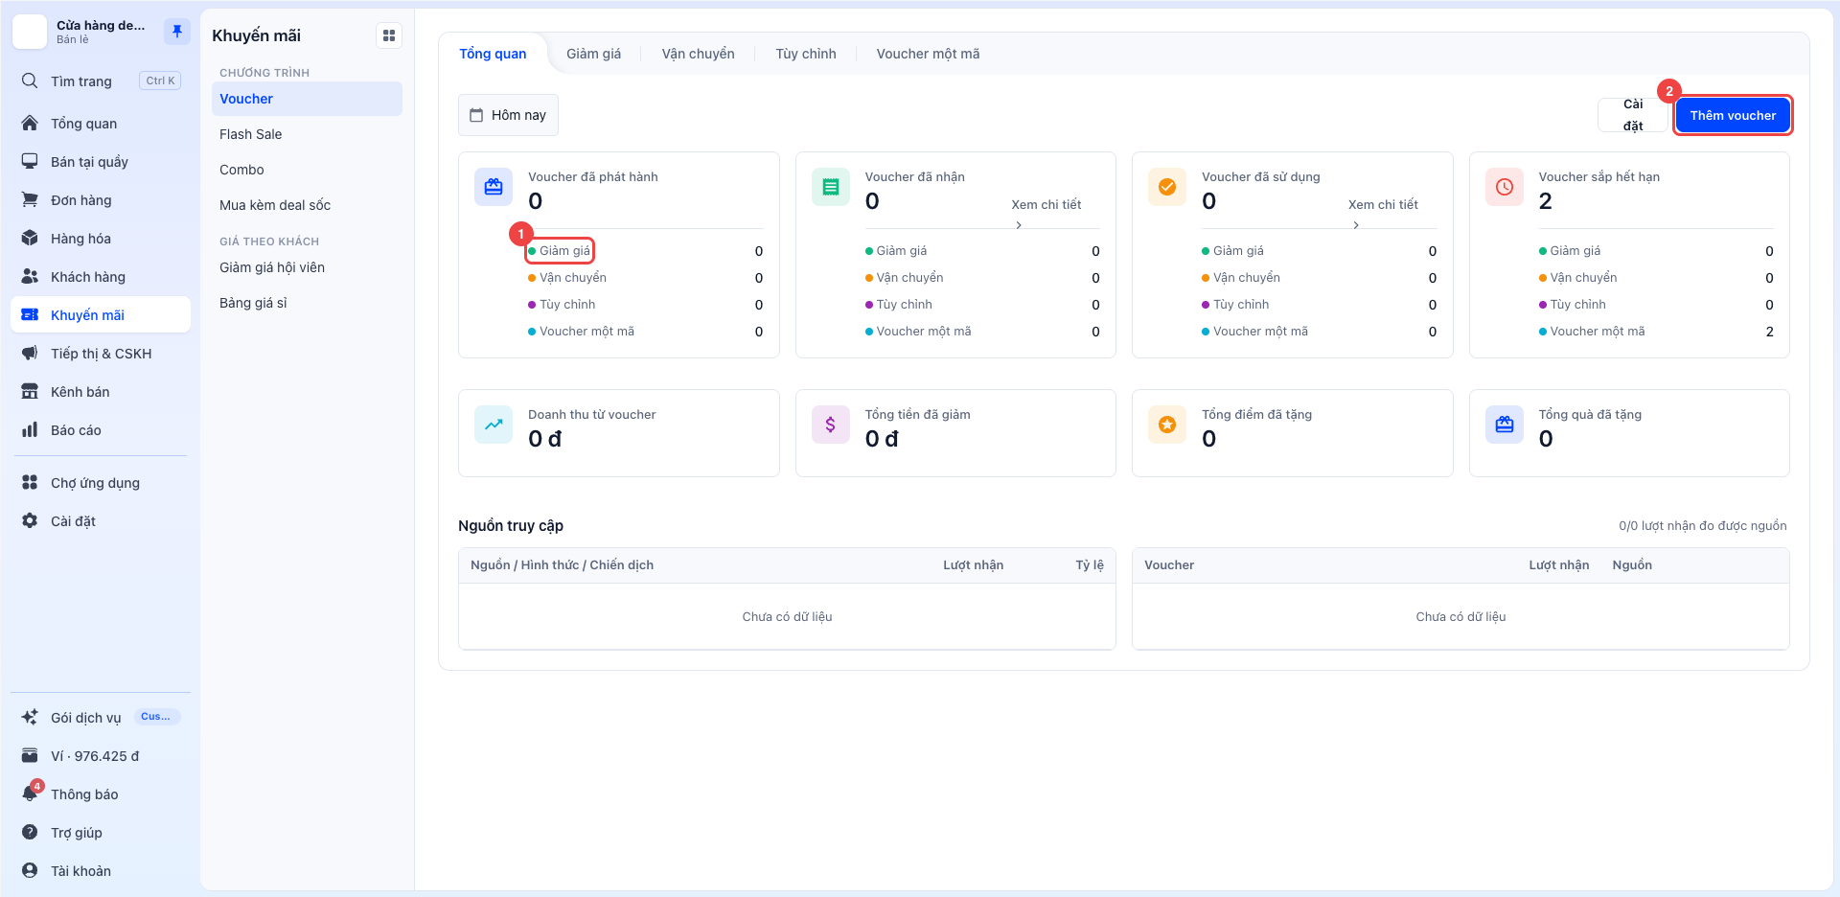Click the Doanh thu từ voucher trend icon
The image size is (1840, 897).
(x=494, y=425)
